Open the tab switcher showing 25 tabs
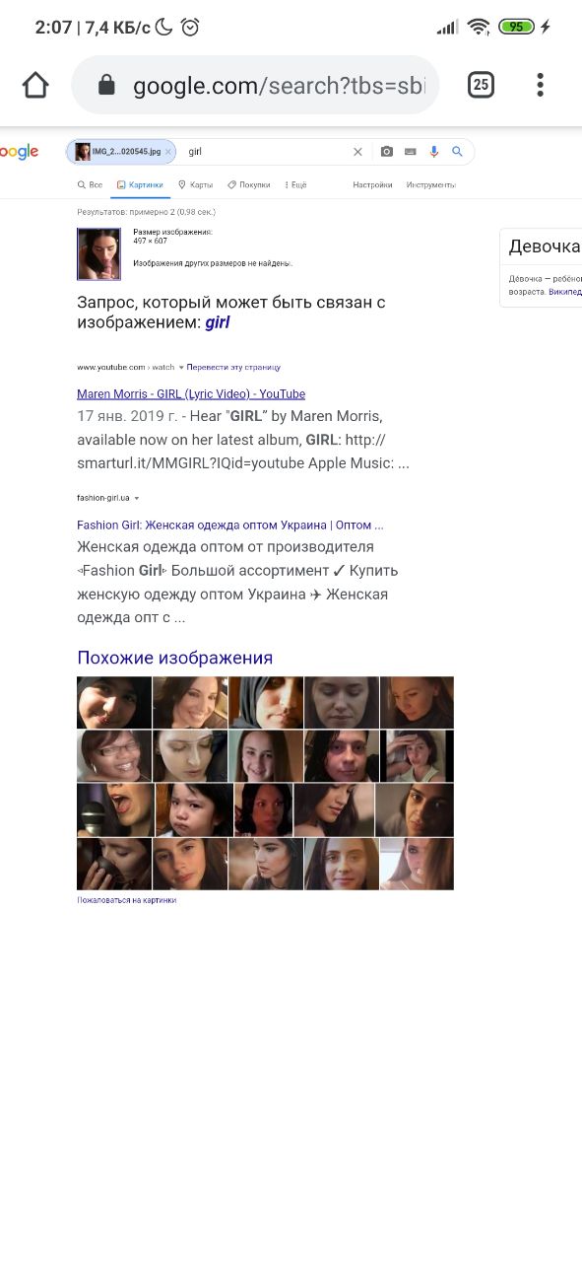 481,85
